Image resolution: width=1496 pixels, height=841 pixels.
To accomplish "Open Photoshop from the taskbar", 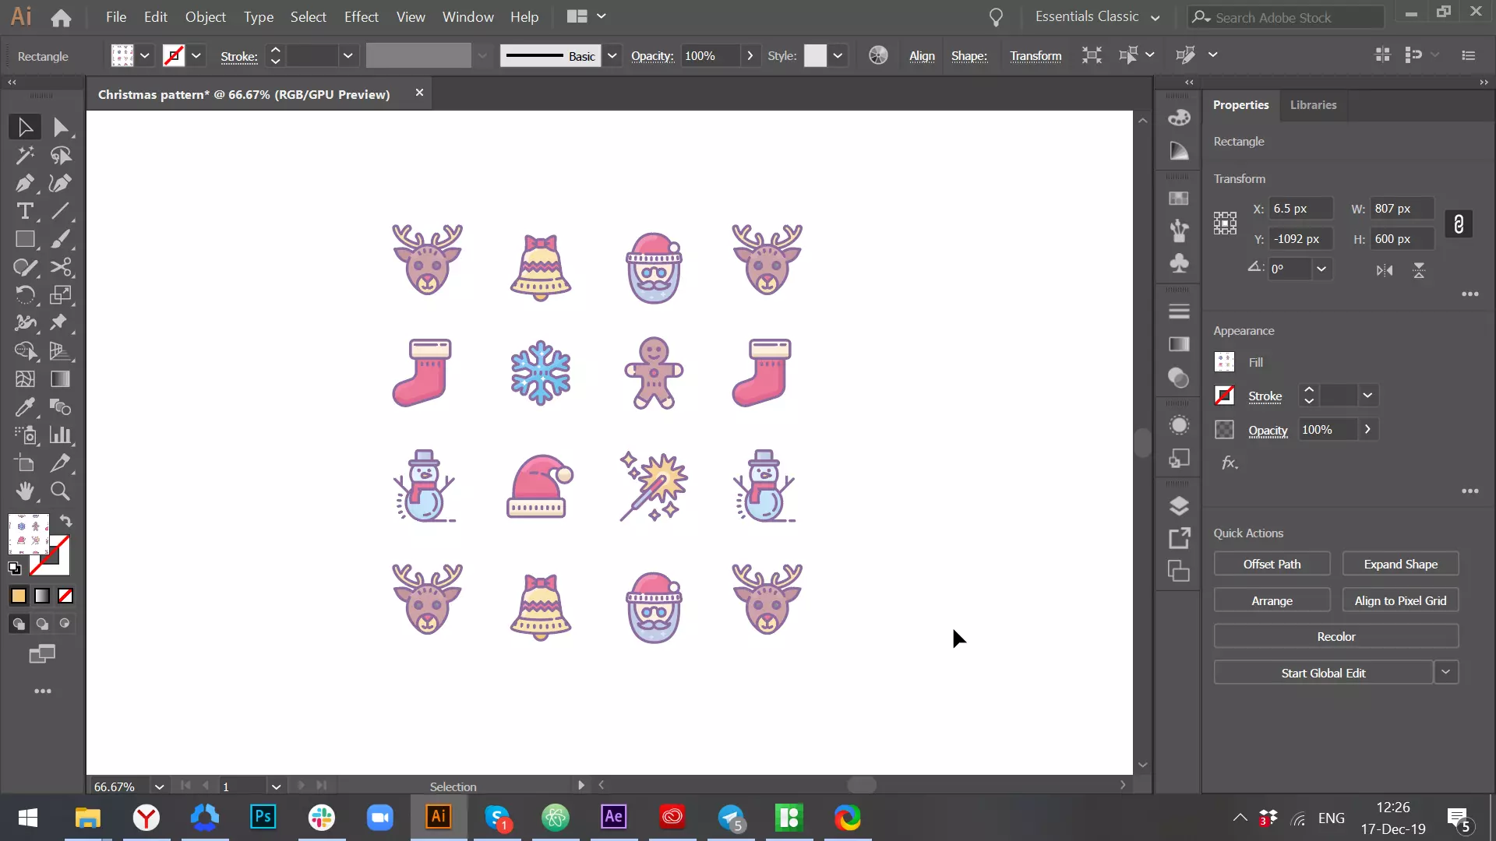I will click(263, 817).
